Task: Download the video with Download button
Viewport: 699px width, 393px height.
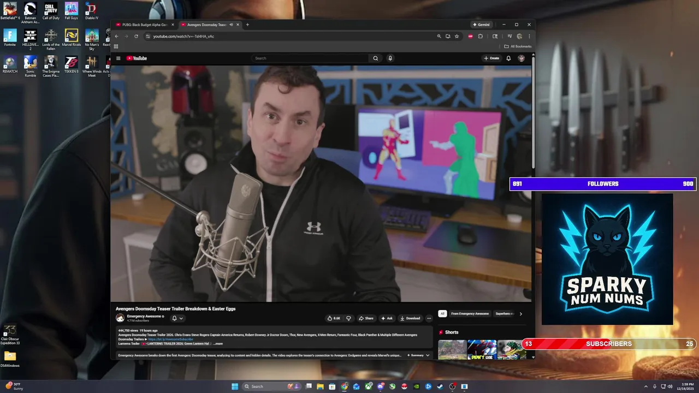Action: pos(410,318)
